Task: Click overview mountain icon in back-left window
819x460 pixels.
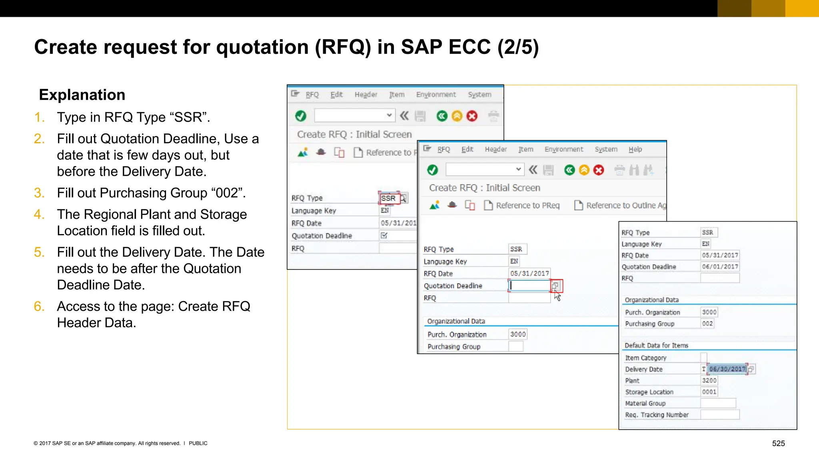Action: [303, 152]
